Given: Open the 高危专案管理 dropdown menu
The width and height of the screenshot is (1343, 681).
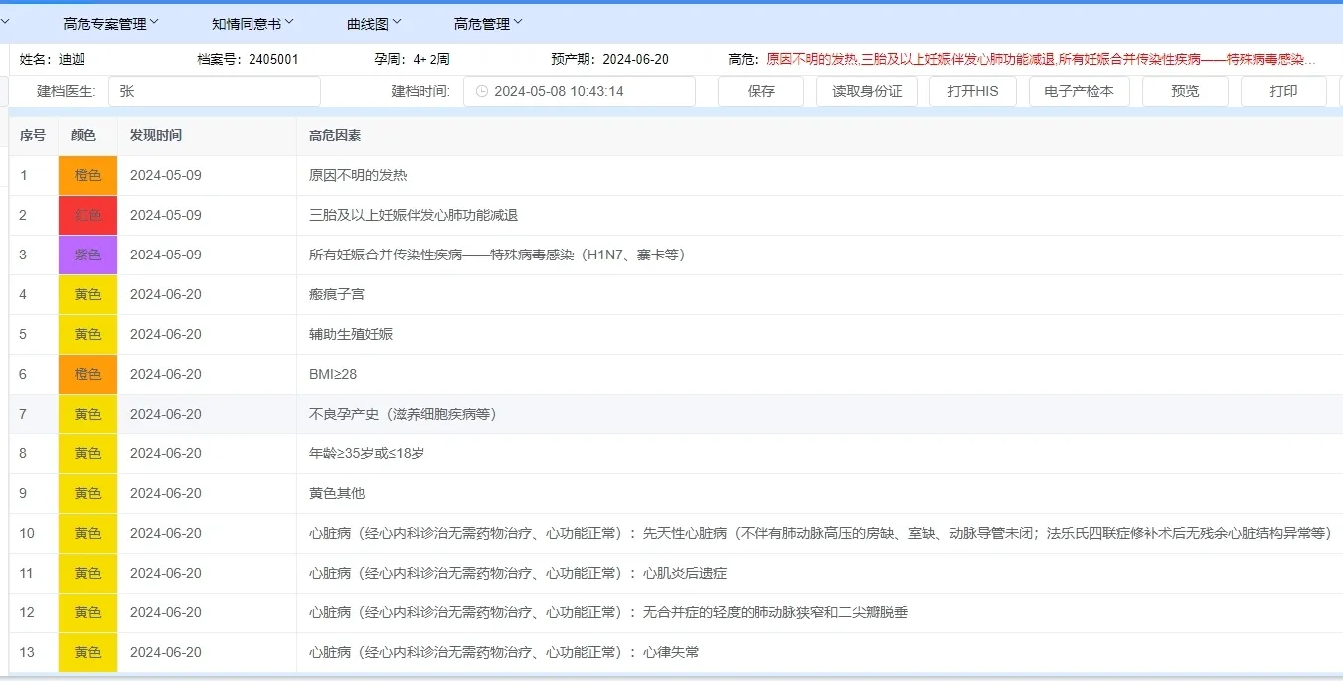Looking at the screenshot, I should click(110, 24).
